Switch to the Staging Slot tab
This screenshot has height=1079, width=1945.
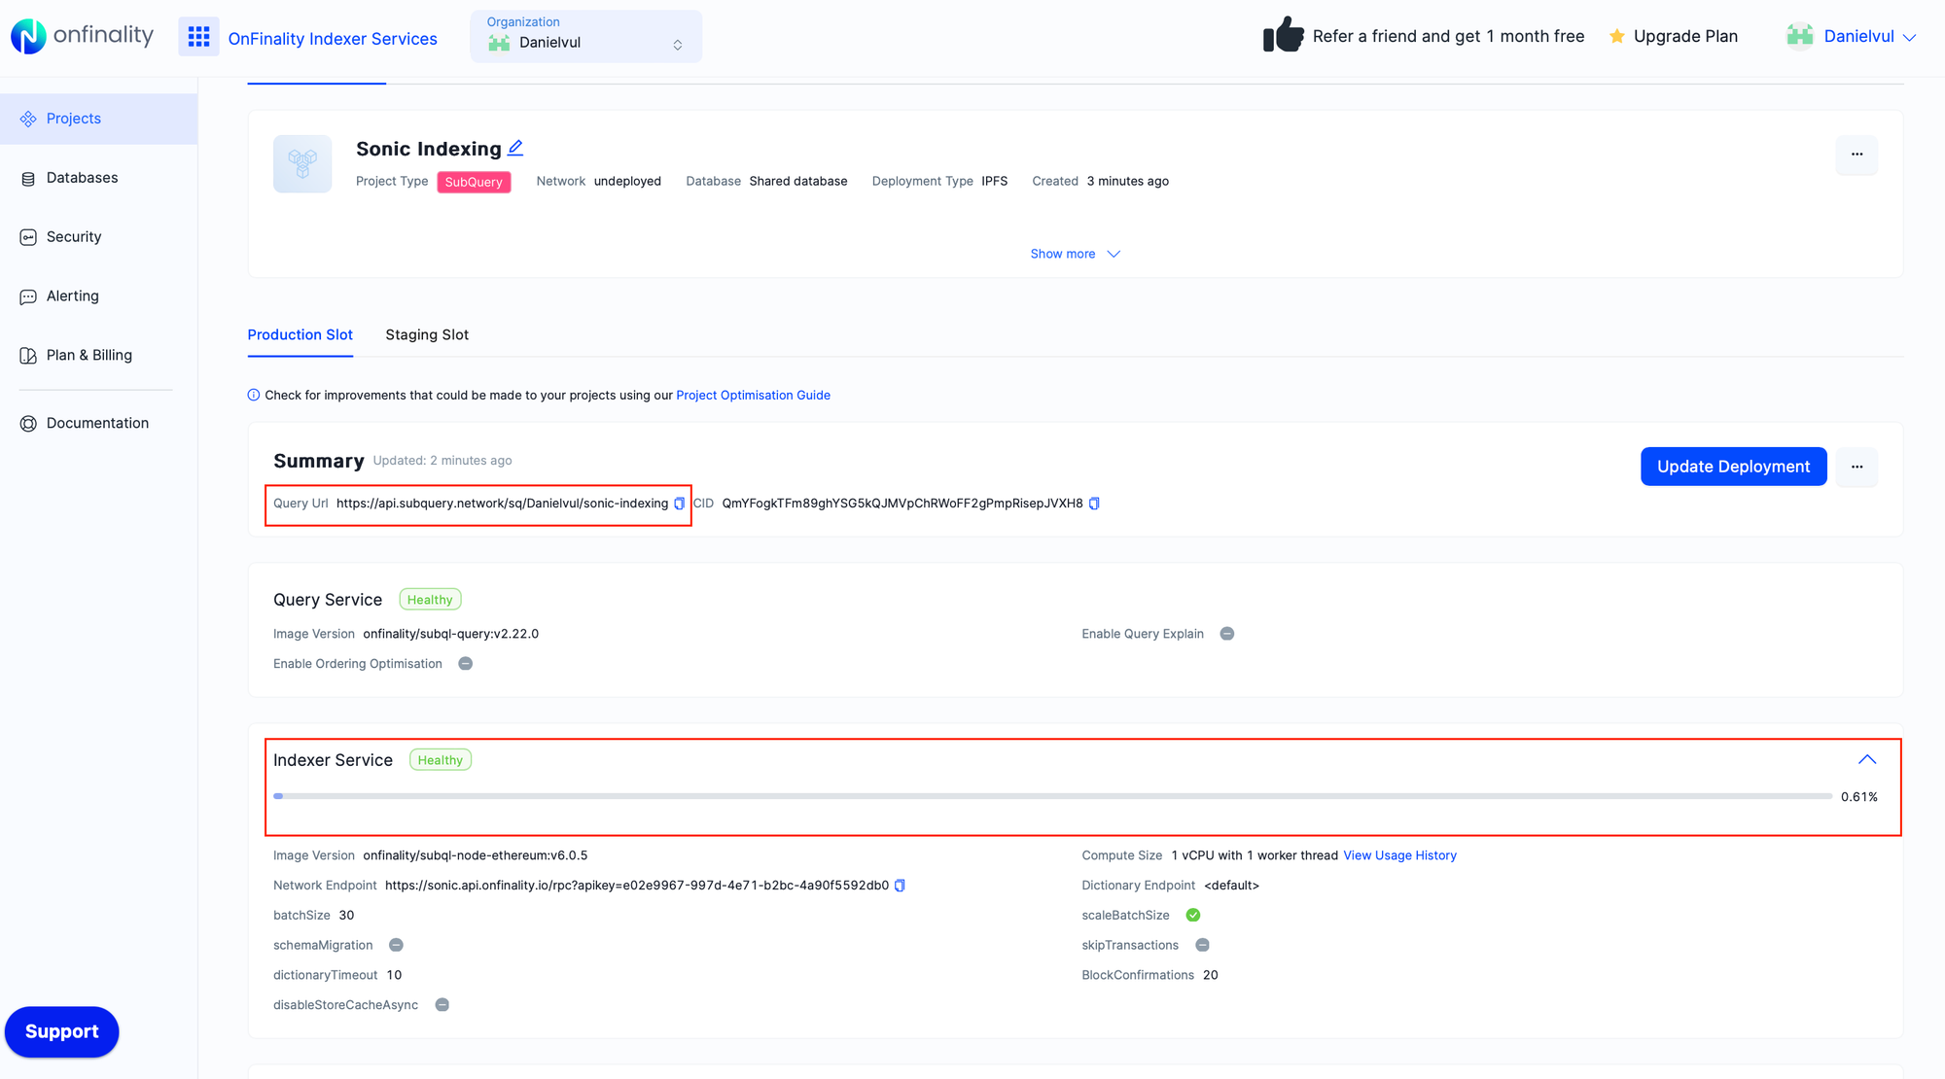pos(426,334)
